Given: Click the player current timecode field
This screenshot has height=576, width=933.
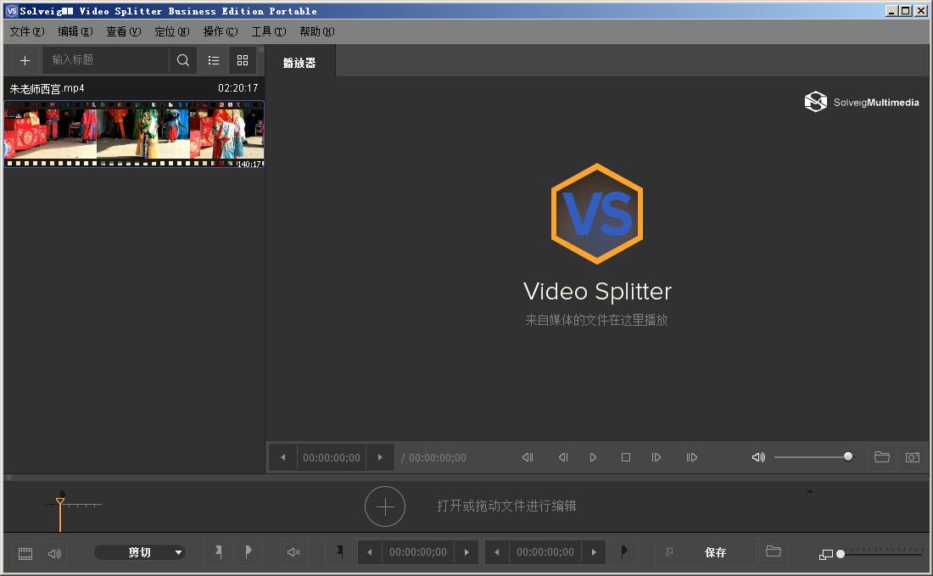Looking at the screenshot, I should [332, 457].
